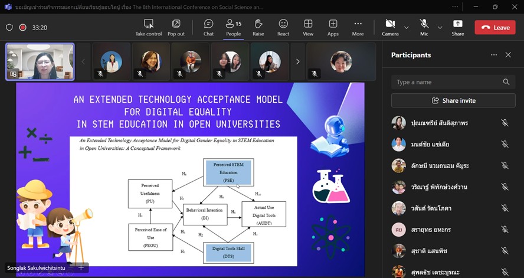Open Participants panel more options
The image size is (524, 278).
[493, 55]
